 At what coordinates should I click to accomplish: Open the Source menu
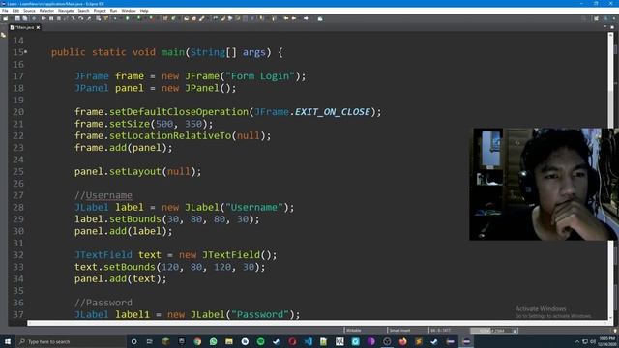coord(29,11)
